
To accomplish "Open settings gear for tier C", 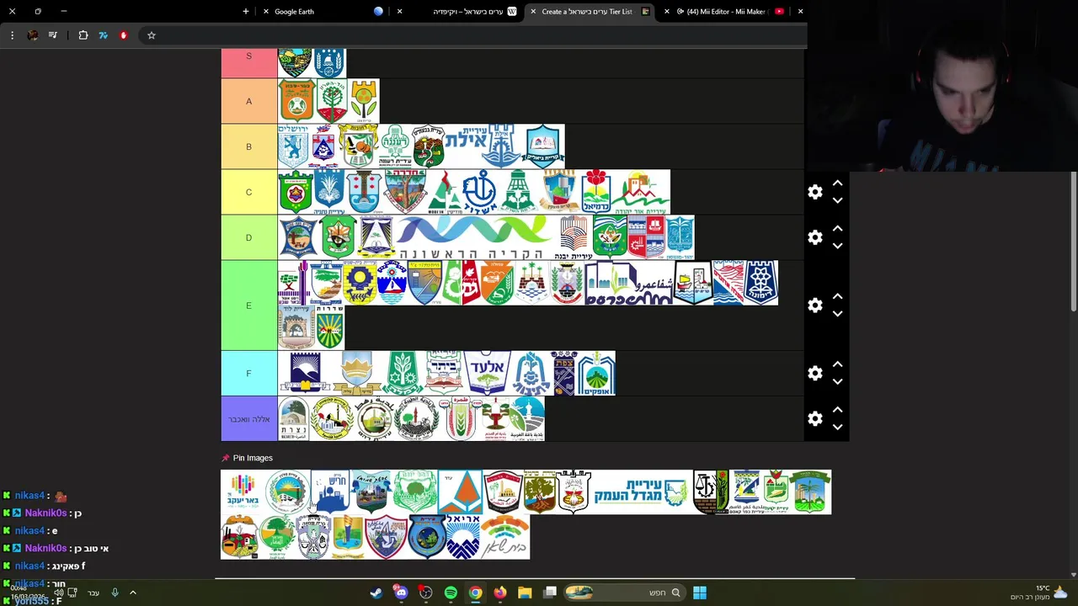I will tap(814, 192).
